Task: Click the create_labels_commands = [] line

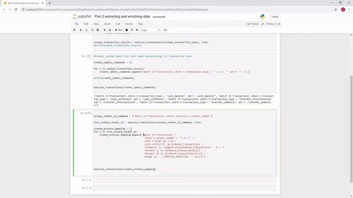Action: (x=113, y=62)
